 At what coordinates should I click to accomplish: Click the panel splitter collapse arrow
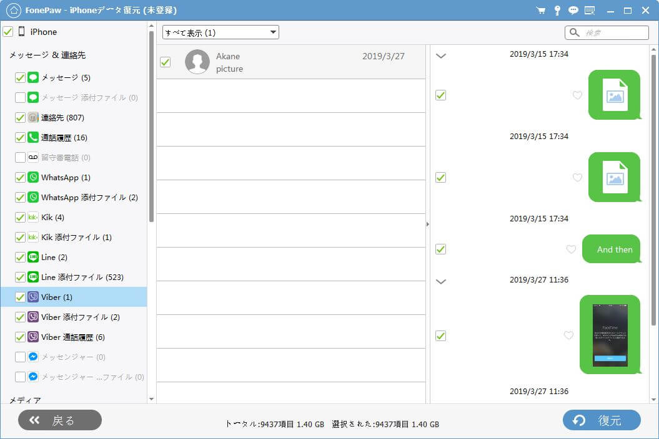coord(428,224)
